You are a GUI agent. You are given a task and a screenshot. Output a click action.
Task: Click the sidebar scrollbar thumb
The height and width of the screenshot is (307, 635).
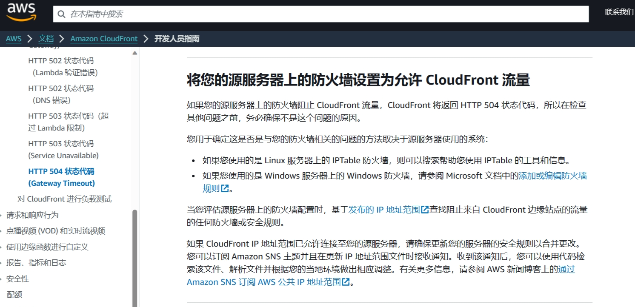pos(135,258)
